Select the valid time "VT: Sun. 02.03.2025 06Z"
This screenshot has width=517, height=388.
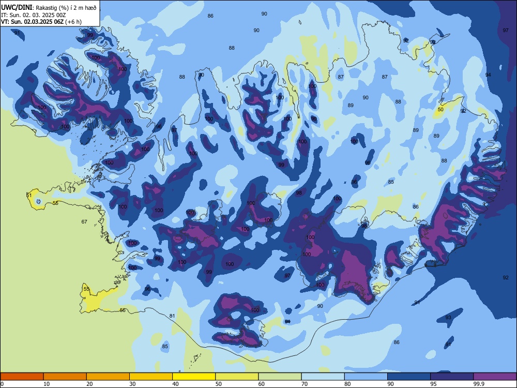pos(32,22)
